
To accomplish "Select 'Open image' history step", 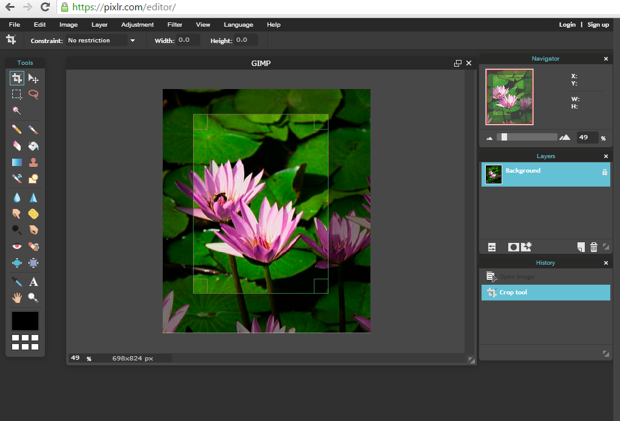I will [545, 276].
